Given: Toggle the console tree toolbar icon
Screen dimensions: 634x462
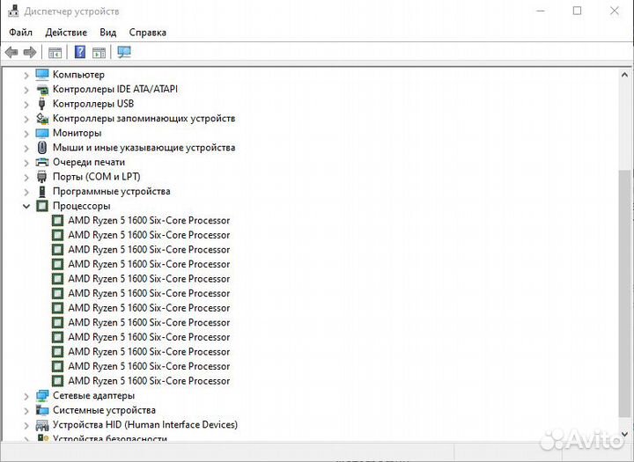Looking at the screenshot, I should (x=55, y=52).
